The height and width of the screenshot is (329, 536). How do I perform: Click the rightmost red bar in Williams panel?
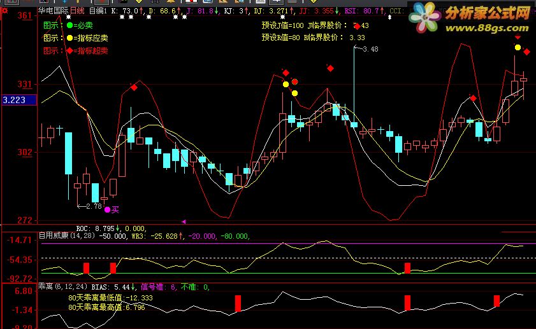[407, 268]
